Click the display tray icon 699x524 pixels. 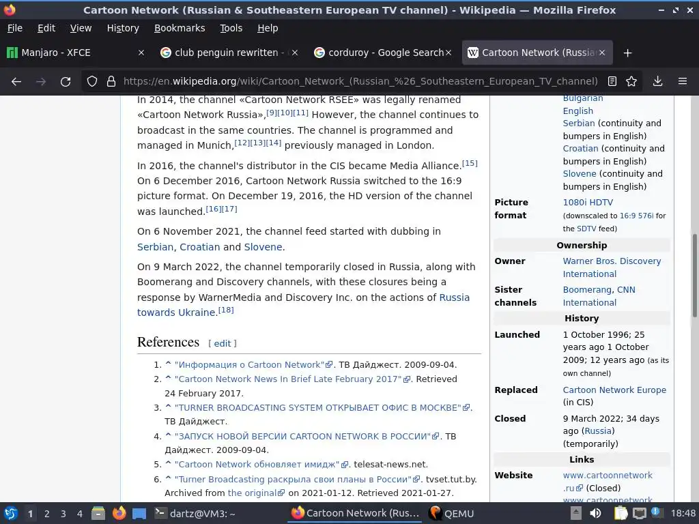tap(639, 514)
